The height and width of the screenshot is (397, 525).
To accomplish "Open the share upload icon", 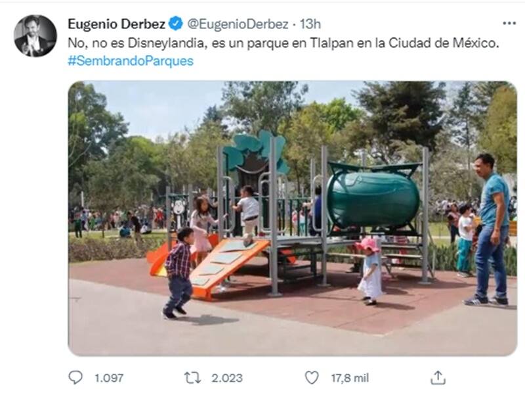I will click(438, 377).
